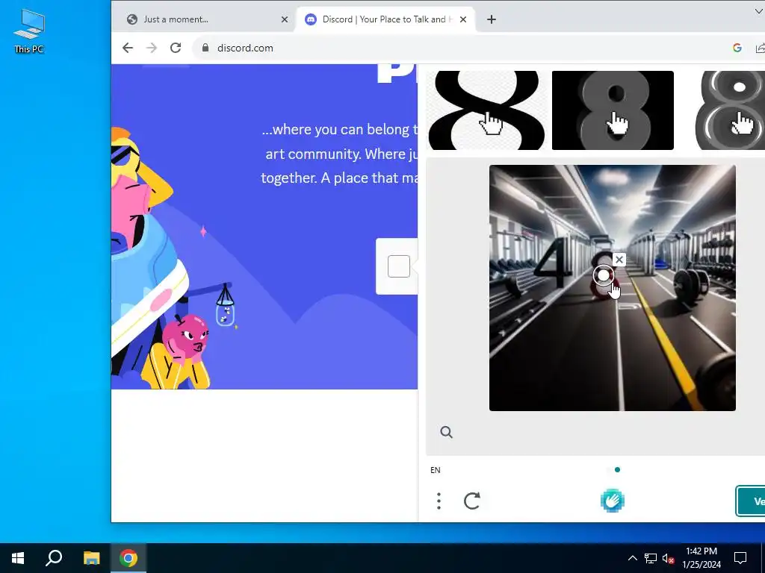View site info via the padlock icon

tap(205, 48)
